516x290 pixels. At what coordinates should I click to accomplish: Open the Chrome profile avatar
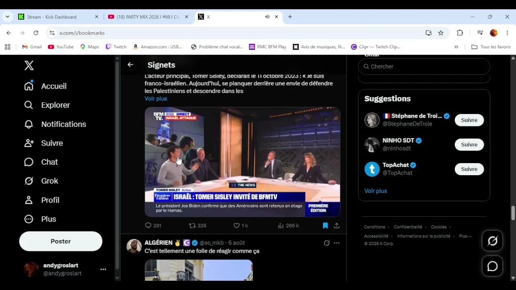pos(494,33)
